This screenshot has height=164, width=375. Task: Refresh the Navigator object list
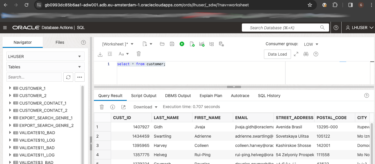(68, 77)
